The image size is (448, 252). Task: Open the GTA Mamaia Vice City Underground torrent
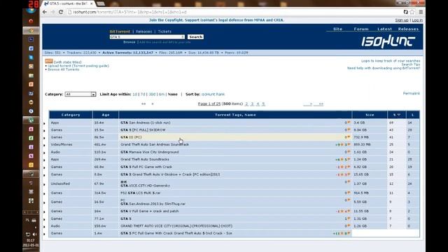pos(149,152)
